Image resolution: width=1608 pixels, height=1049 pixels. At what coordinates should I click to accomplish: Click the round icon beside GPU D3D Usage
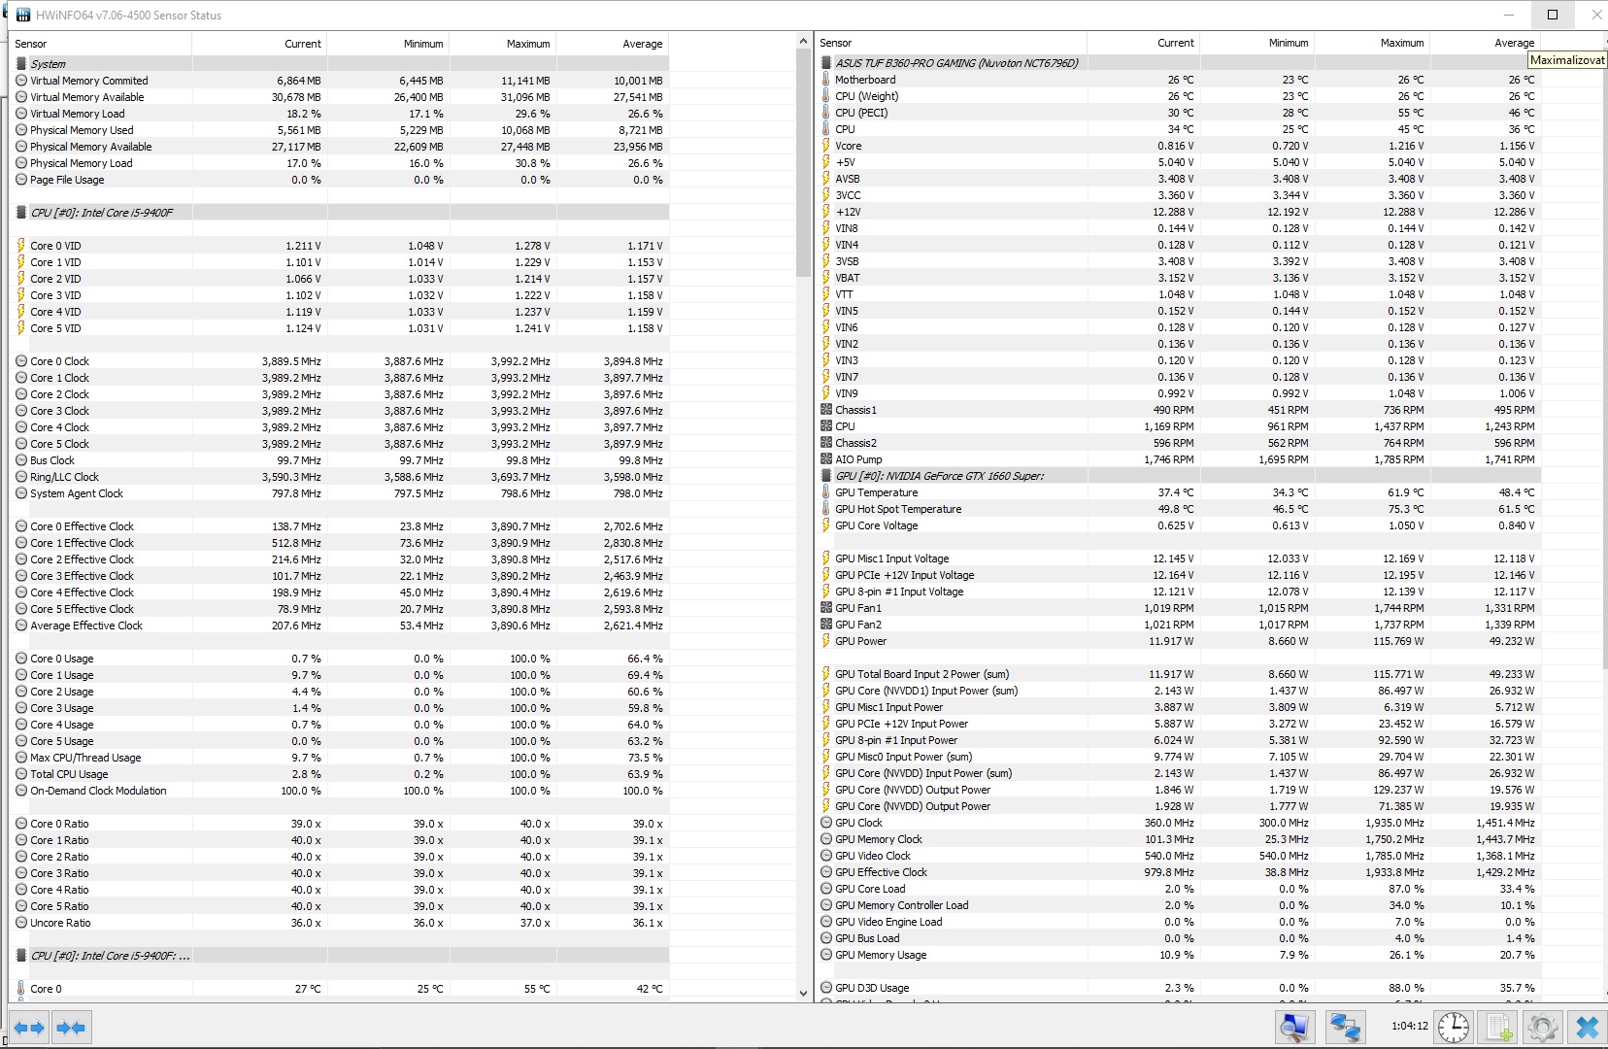coord(826,988)
